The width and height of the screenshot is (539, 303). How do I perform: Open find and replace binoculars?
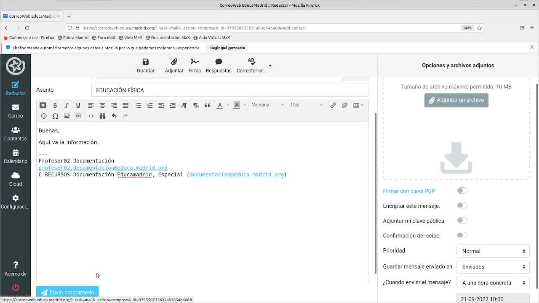click(102, 116)
